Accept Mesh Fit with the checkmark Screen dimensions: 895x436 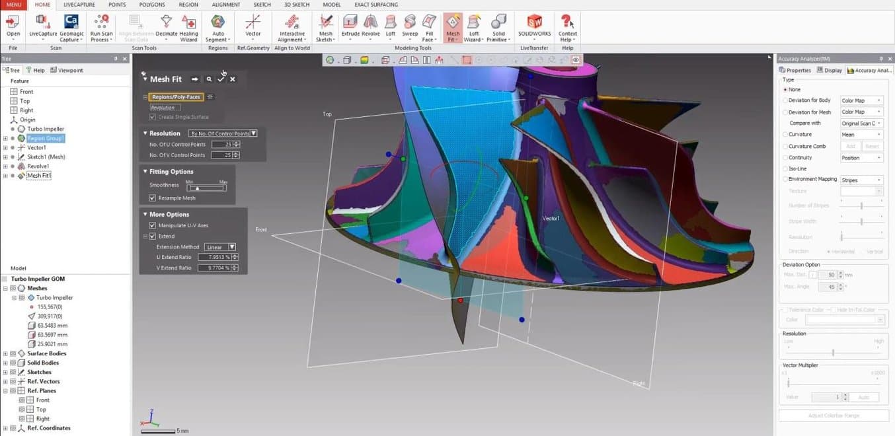pyautogui.click(x=221, y=79)
